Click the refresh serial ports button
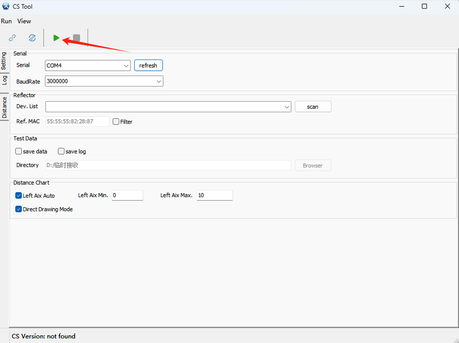Viewport: 459px width, 343px height. click(148, 65)
